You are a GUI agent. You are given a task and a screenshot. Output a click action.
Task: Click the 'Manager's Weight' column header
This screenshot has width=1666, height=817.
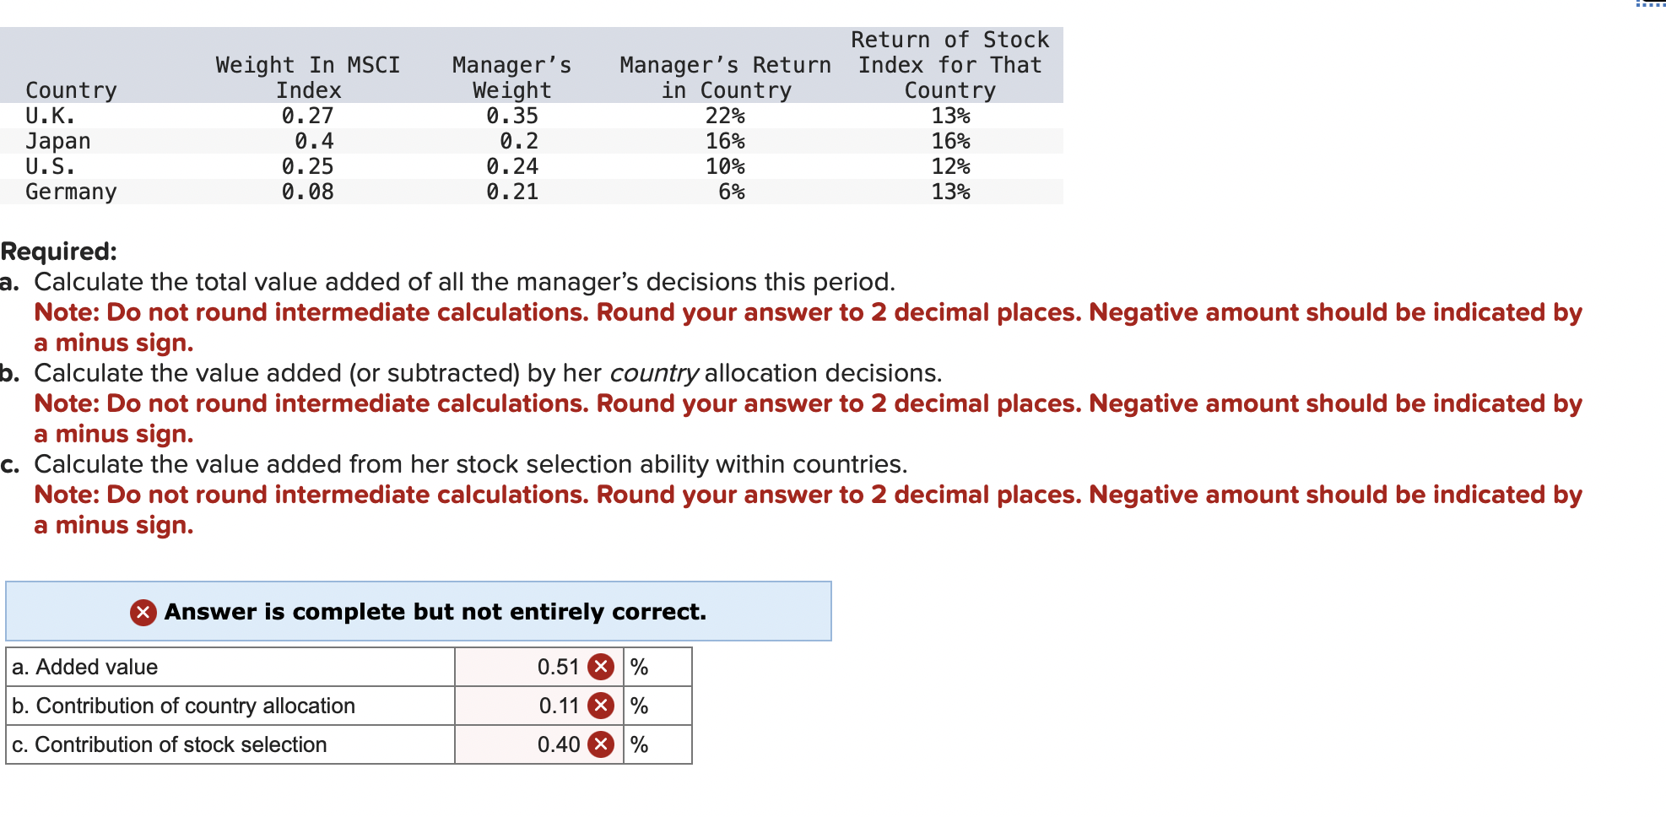511,77
